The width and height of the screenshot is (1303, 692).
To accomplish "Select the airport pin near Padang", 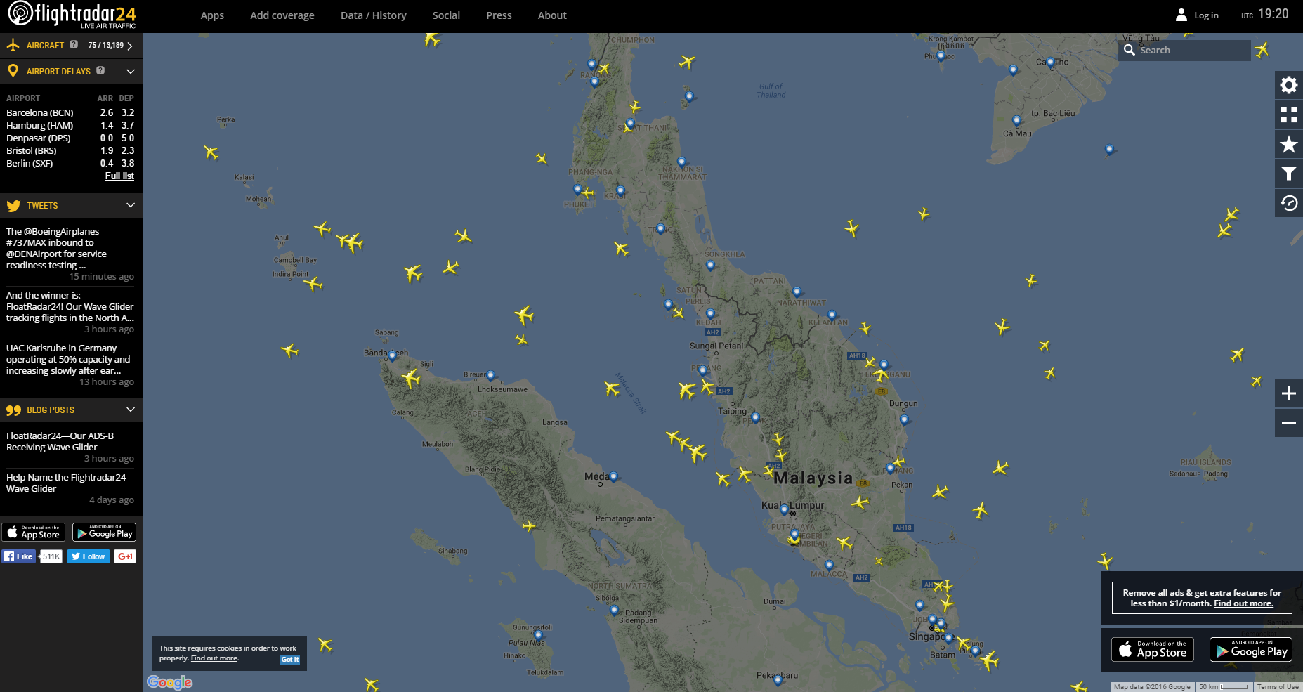I will [614, 611].
